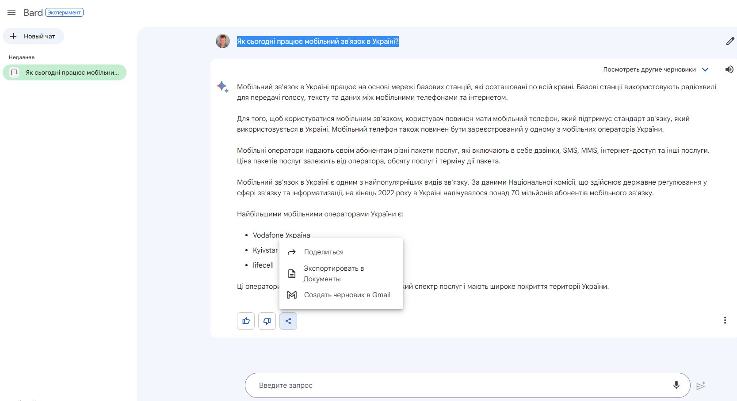Viewport: 737px width, 401px height.
Task: Open 'Посмотреть другие черновики' drafts
Action: (x=649, y=69)
